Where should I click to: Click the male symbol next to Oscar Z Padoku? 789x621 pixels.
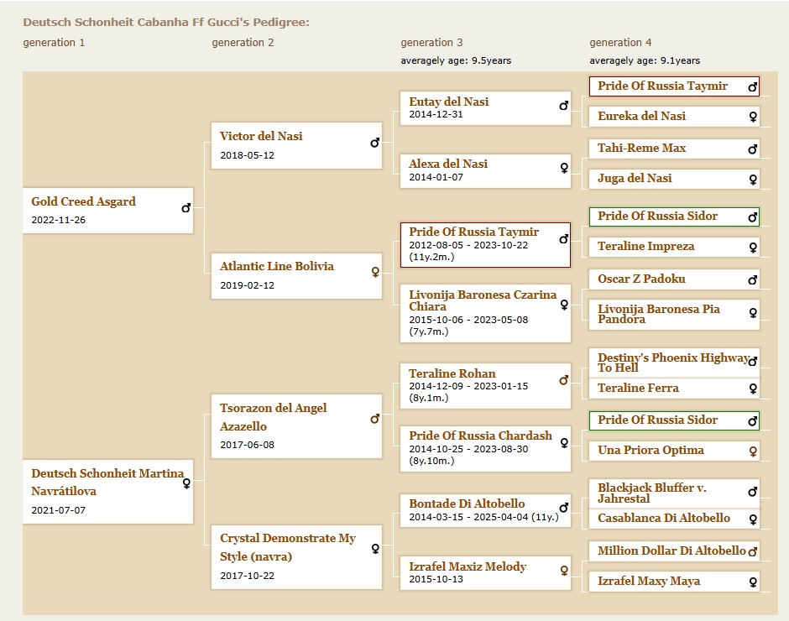coord(753,280)
